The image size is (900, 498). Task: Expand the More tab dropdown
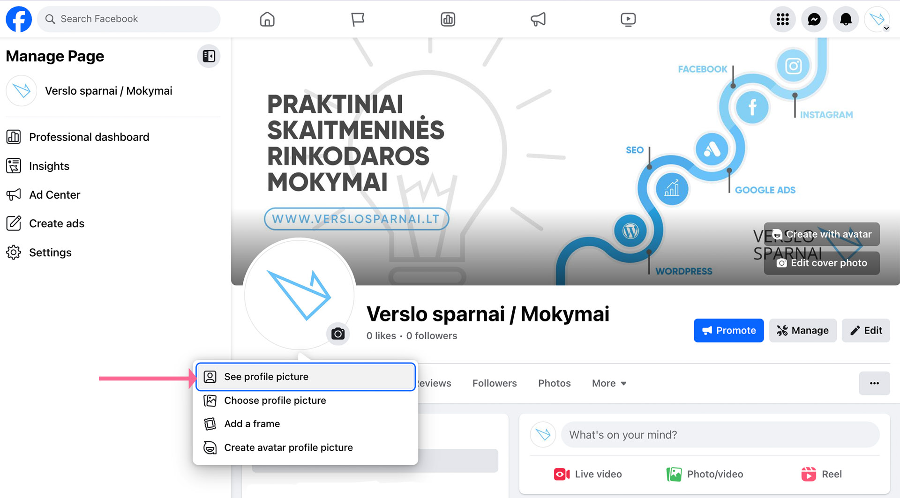pos(609,383)
